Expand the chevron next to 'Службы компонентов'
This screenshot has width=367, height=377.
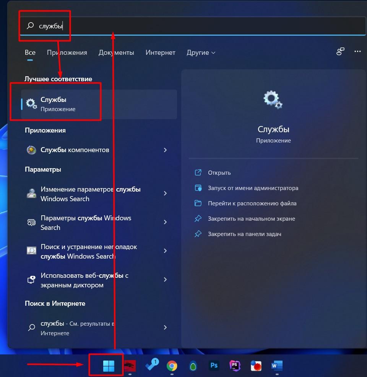click(165, 150)
